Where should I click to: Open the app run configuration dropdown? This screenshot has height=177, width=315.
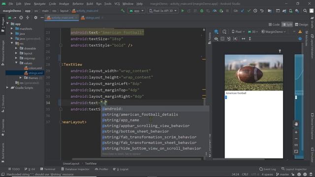[136, 11]
